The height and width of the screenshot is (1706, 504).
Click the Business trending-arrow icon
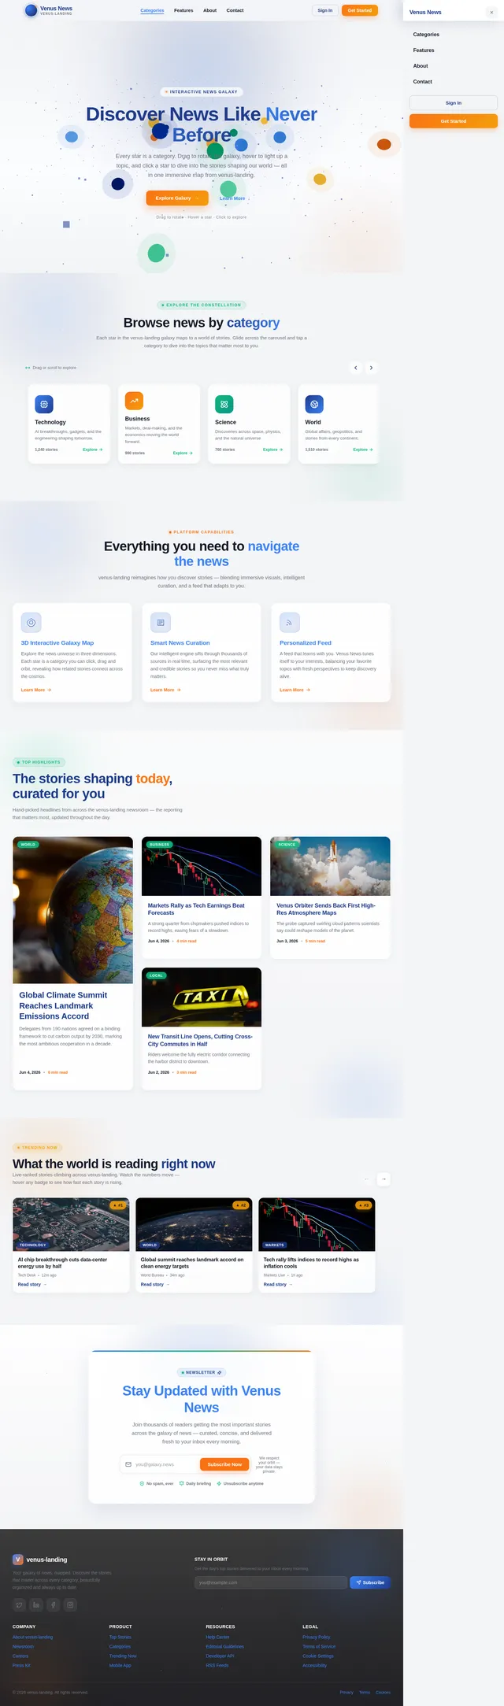point(134,401)
